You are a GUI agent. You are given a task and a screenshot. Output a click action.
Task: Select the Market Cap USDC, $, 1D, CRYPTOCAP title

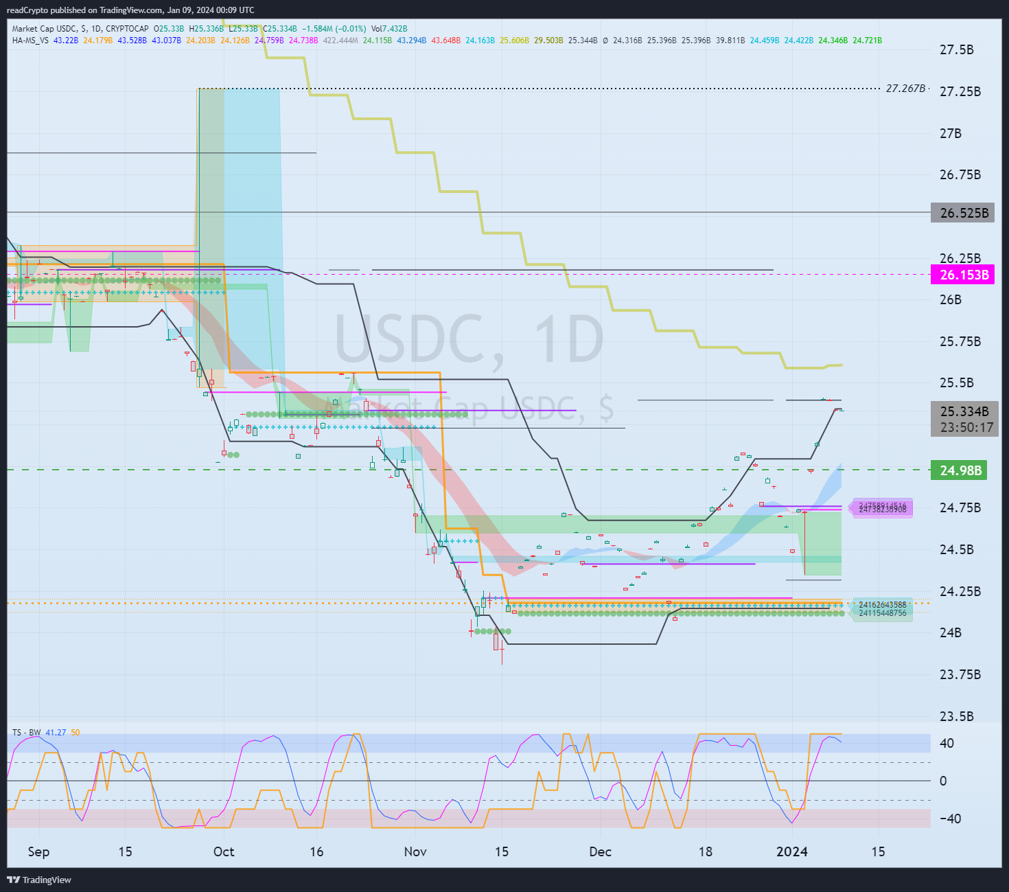80,29
